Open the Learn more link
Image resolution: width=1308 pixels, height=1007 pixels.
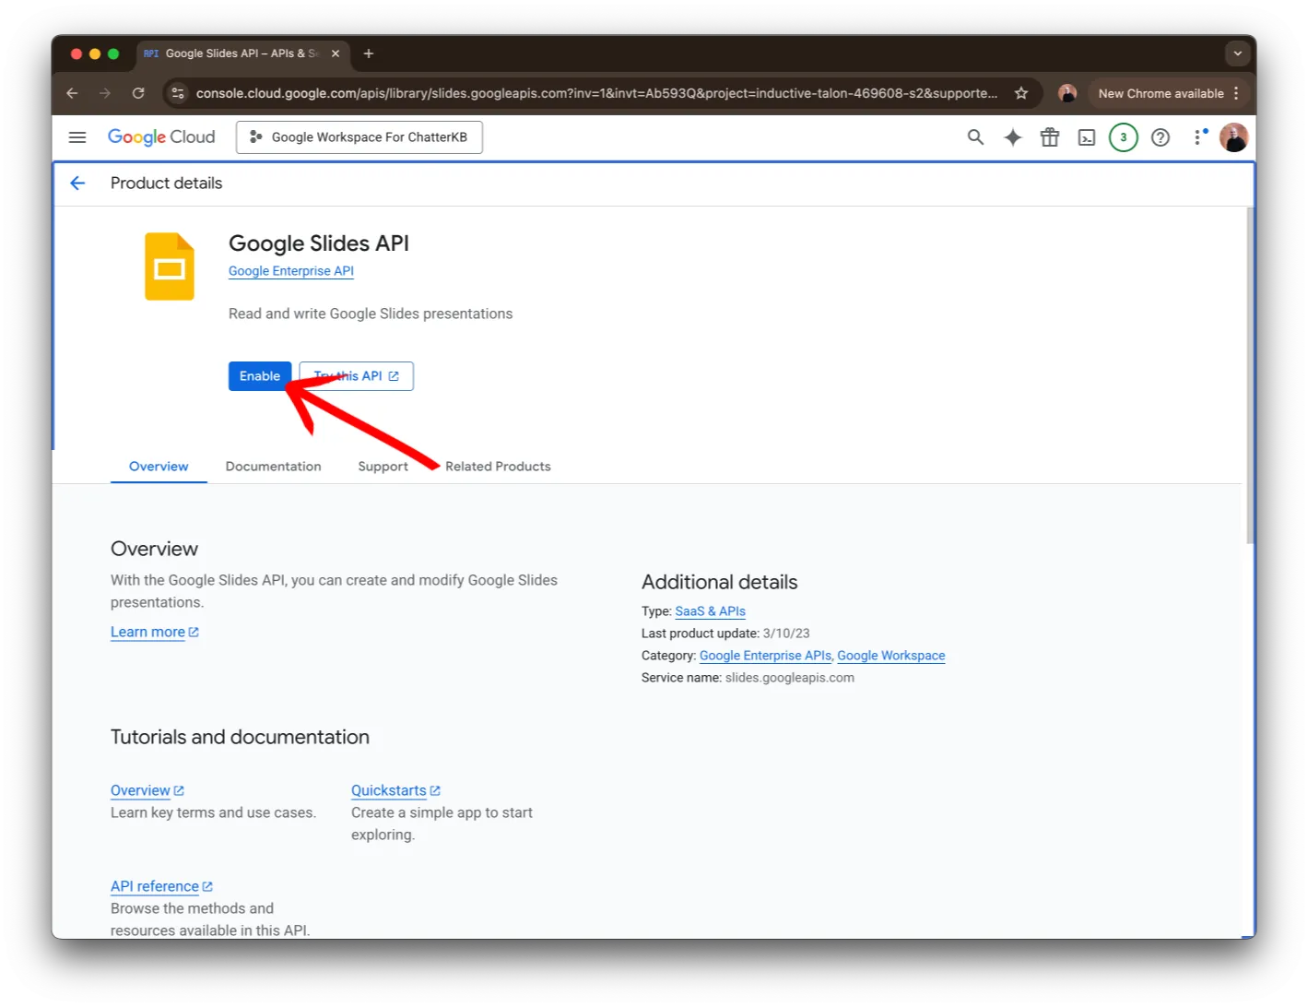(154, 633)
